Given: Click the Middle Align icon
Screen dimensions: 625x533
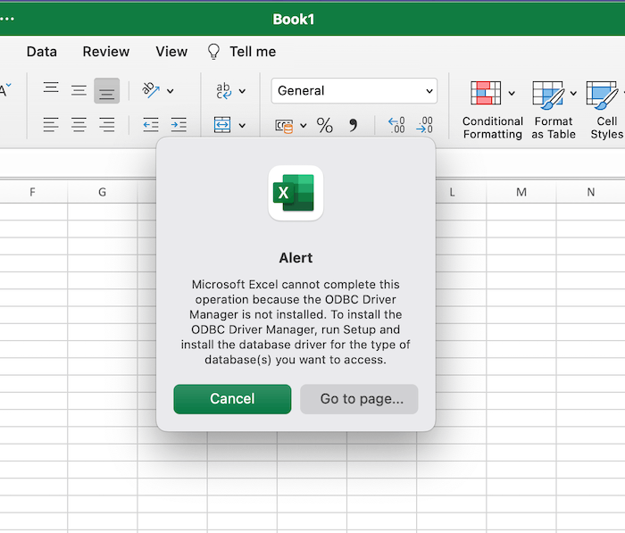Looking at the screenshot, I should click(x=79, y=90).
